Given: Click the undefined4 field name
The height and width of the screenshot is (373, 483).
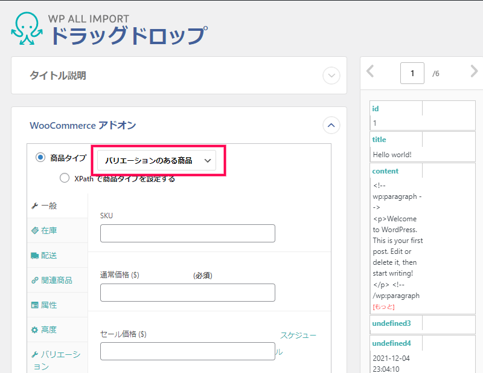Looking at the screenshot, I should coord(391,343).
